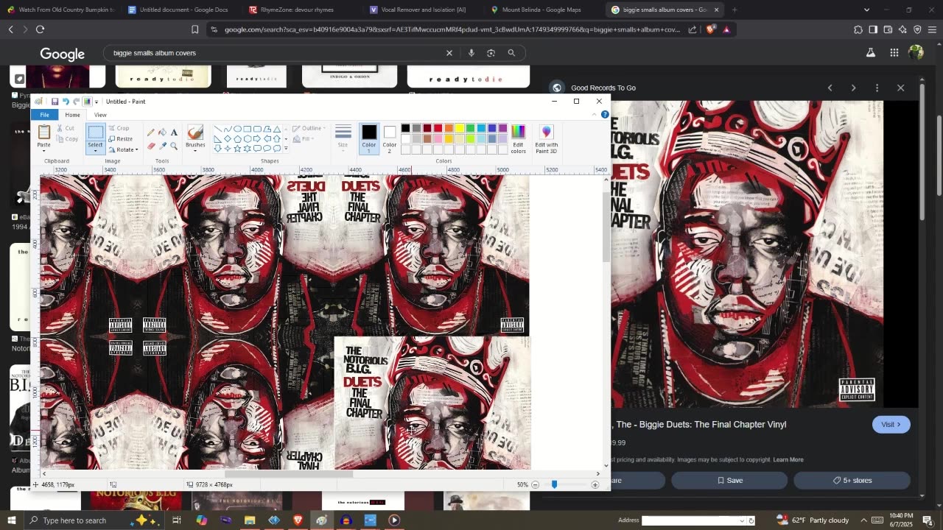
Task: Reload the browser page
Action: click(x=40, y=29)
